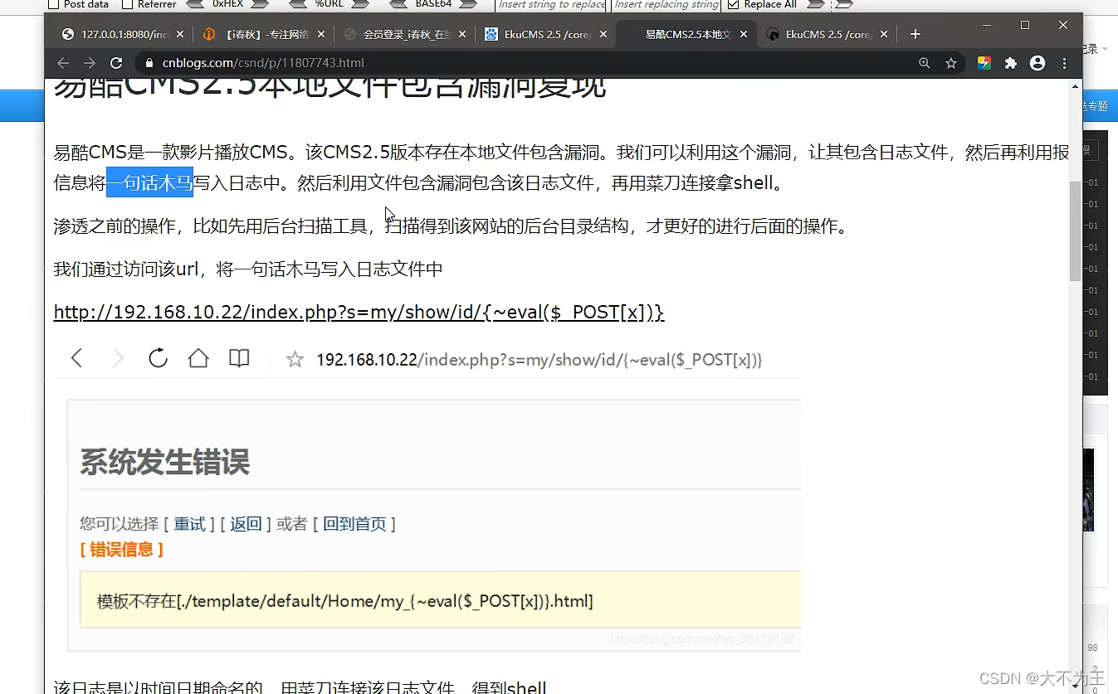This screenshot has width=1118, height=694.
Task: Click the line 我们通过访问该url
Action: point(248,269)
